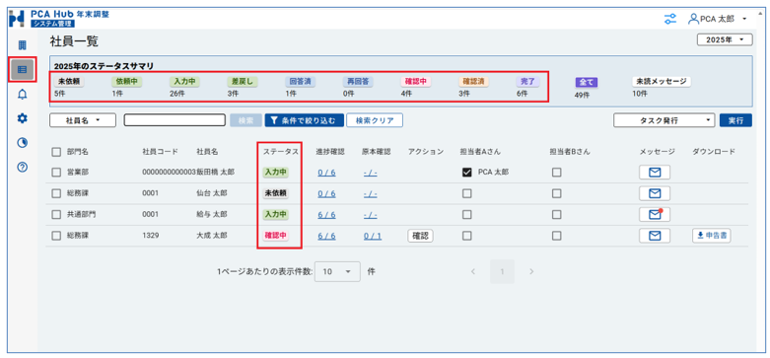Open the building icon in sidebar

(22, 45)
